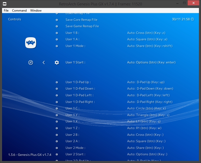Select Save Core Remap File

click(x=82, y=20)
